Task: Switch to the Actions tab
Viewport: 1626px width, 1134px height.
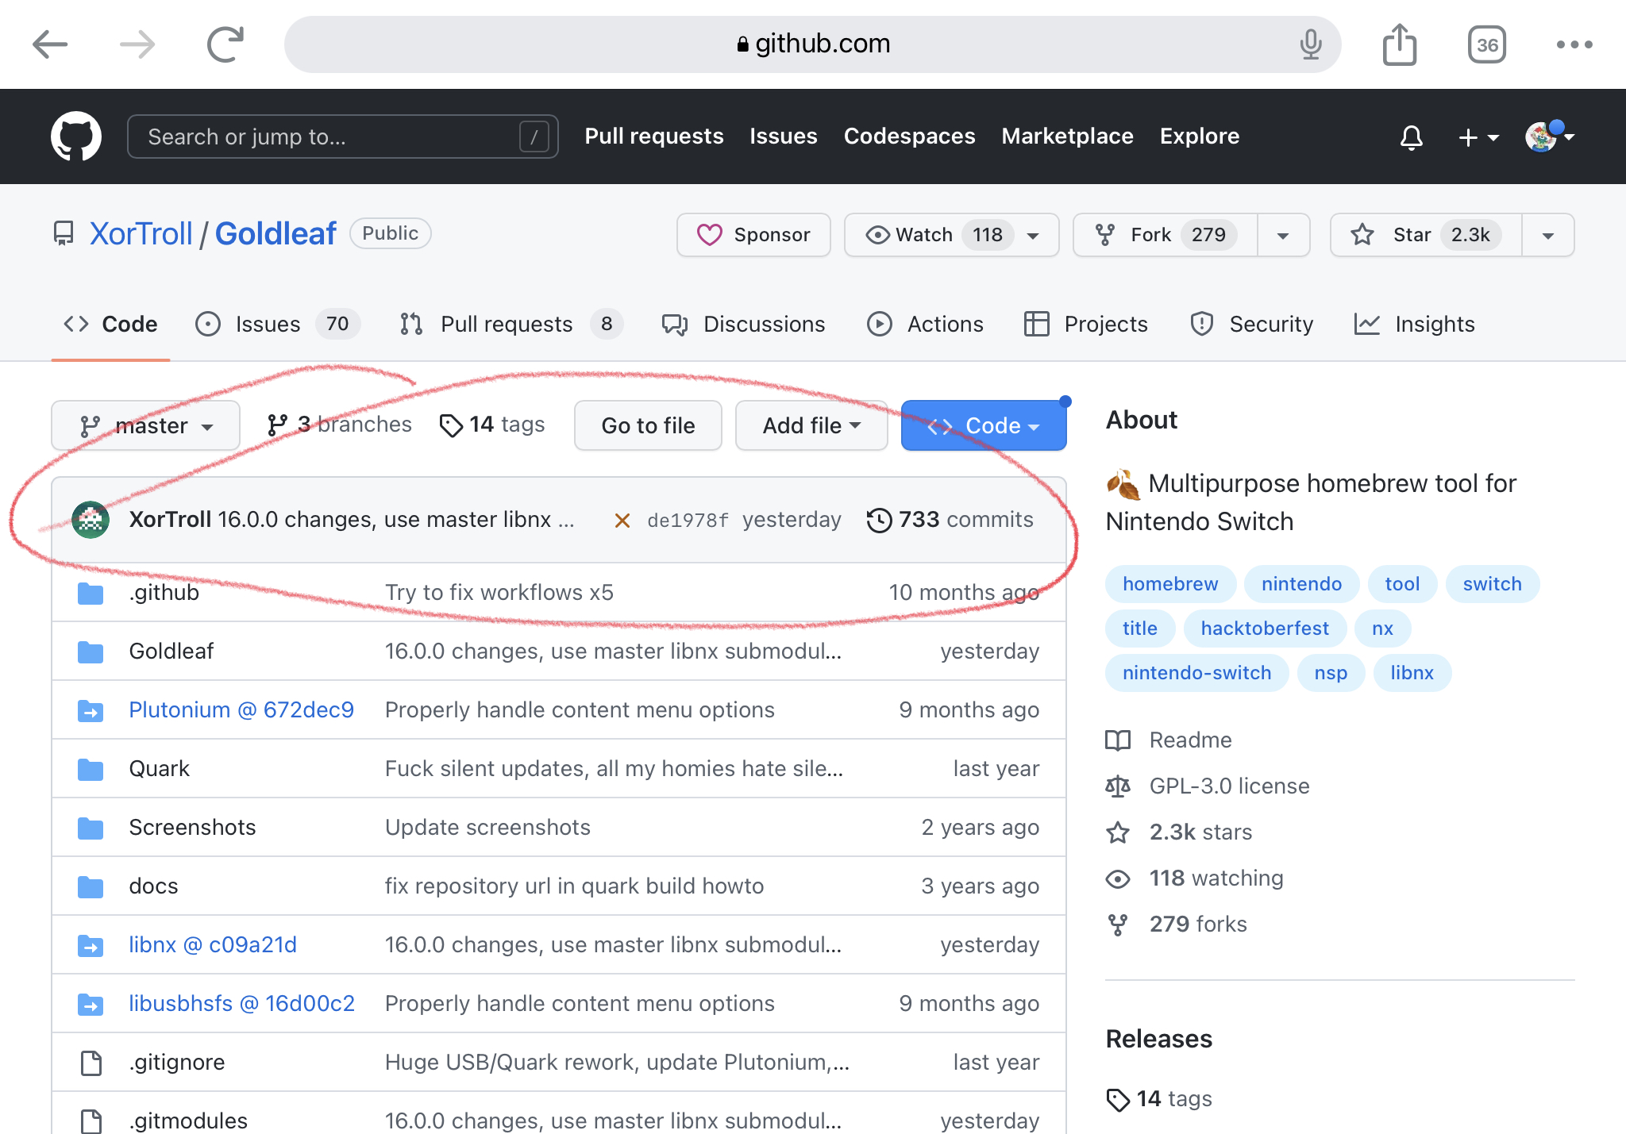Action: [x=925, y=324]
